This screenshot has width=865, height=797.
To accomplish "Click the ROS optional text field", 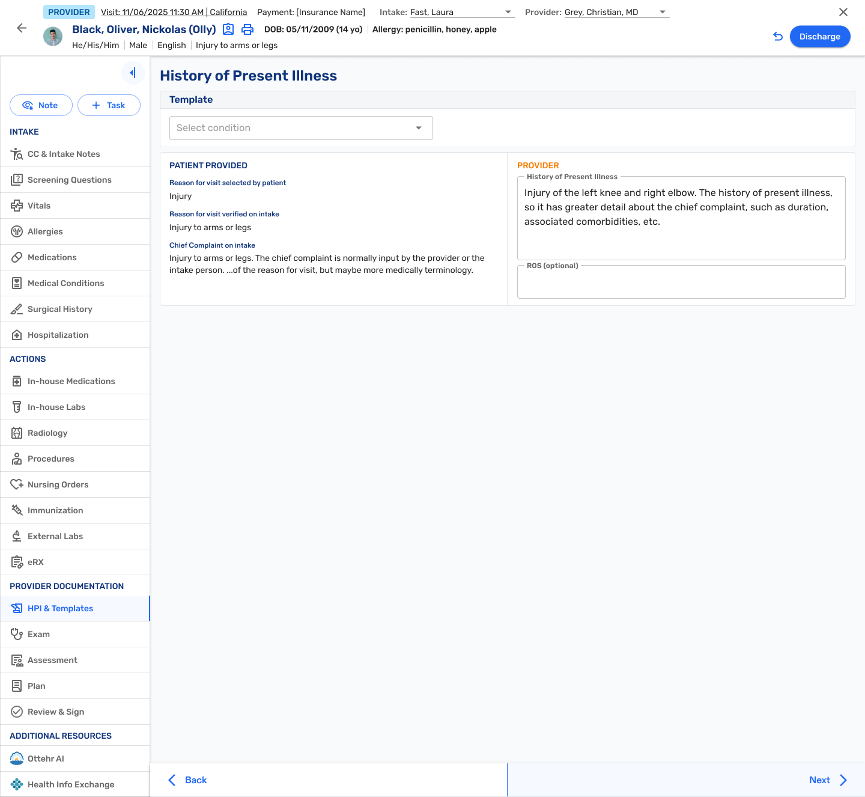I will coord(681,284).
